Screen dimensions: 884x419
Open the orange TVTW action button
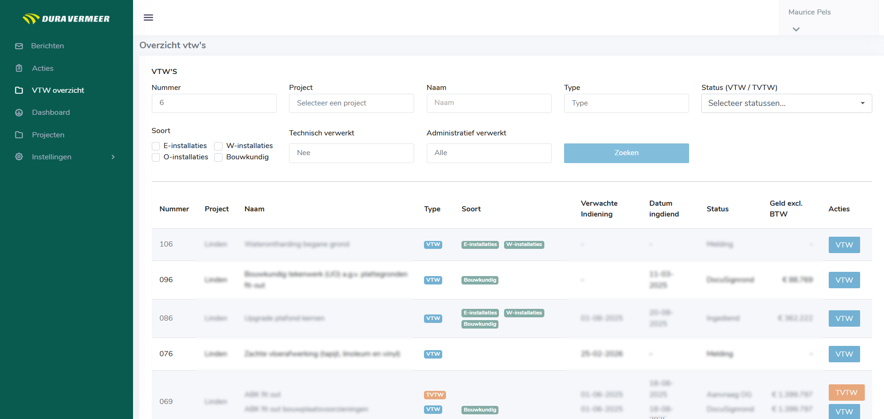(846, 393)
